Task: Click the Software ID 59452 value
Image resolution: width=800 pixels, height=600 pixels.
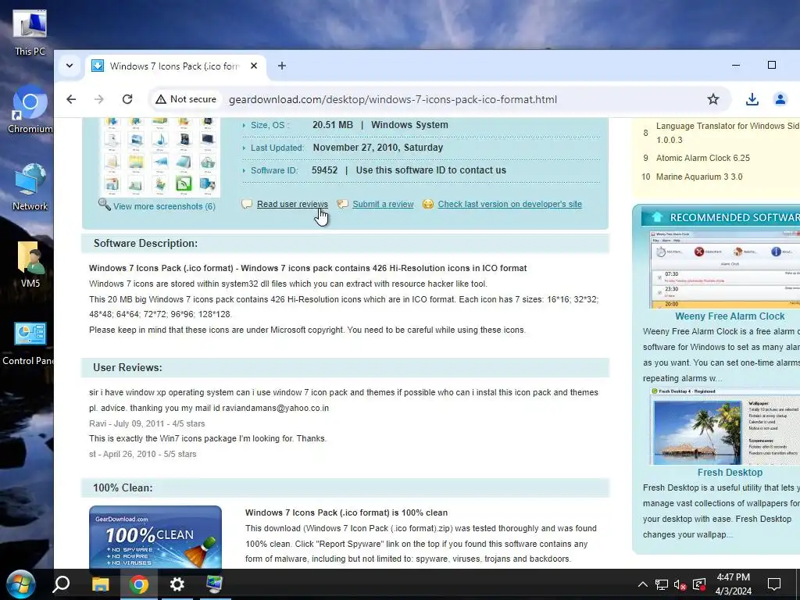Action: coord(324,170)
